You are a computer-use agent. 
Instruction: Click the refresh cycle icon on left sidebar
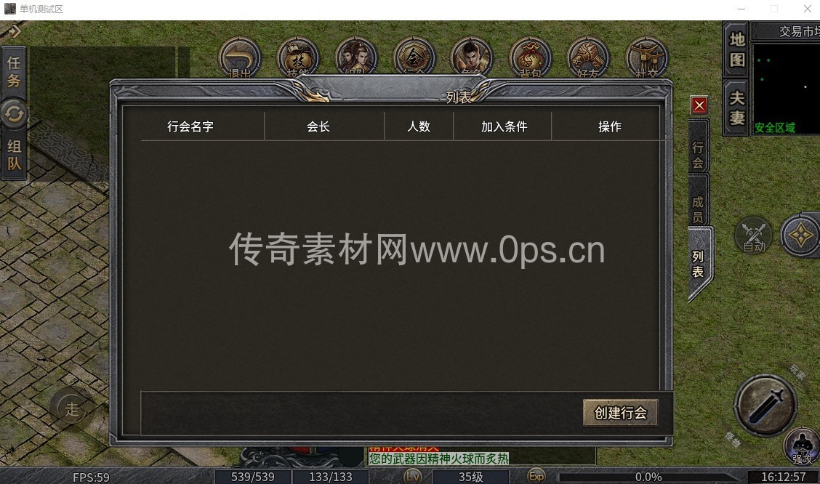pos(14,113)
